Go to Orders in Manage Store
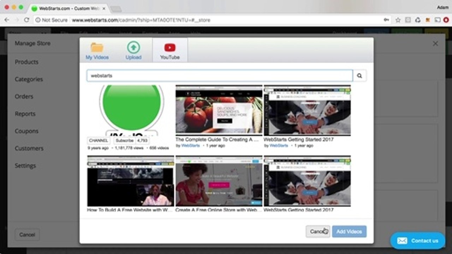The height and width of the screenshot is (254, 452). click(24, 96)
